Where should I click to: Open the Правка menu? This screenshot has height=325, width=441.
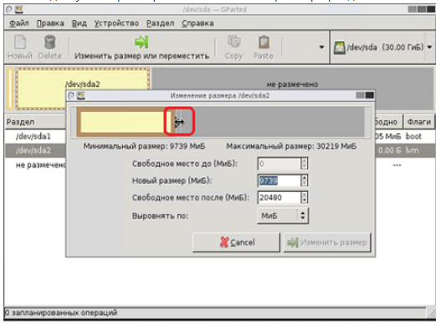50,23
